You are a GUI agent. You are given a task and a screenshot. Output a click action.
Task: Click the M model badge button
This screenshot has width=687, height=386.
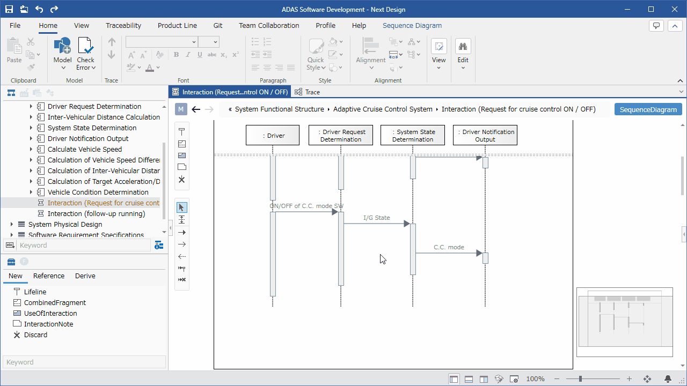pos(181,109)
